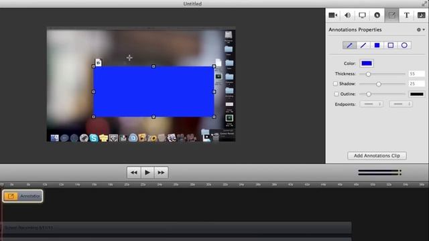Click the Finder icon in the recorded dock

[x=54, y=138]
